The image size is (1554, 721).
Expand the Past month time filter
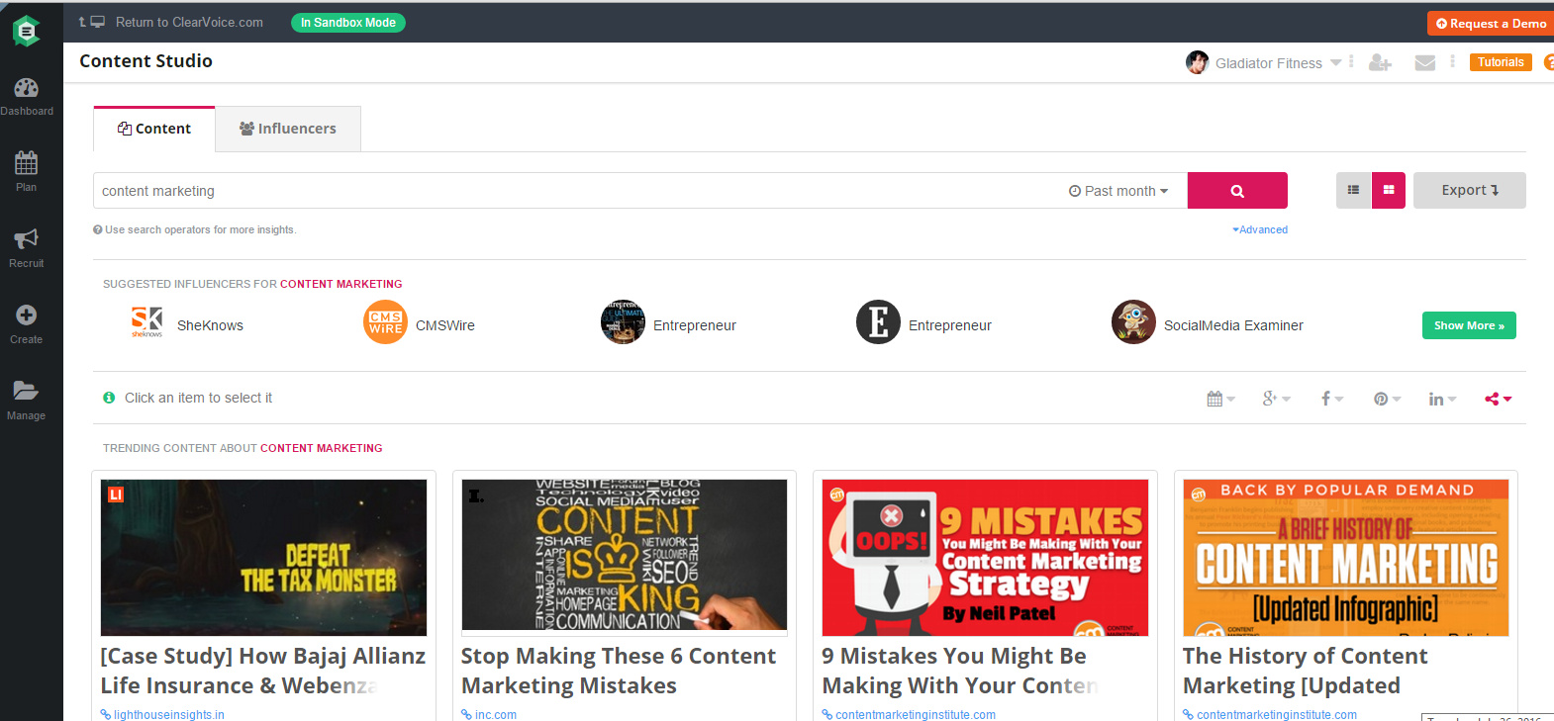pyautogui.click(x=1118, y=191)
